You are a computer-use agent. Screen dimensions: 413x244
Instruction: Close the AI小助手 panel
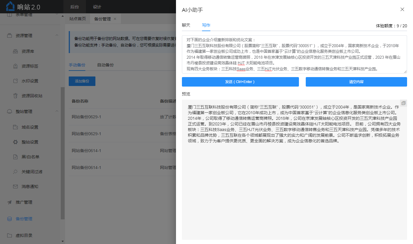[402, 9]
